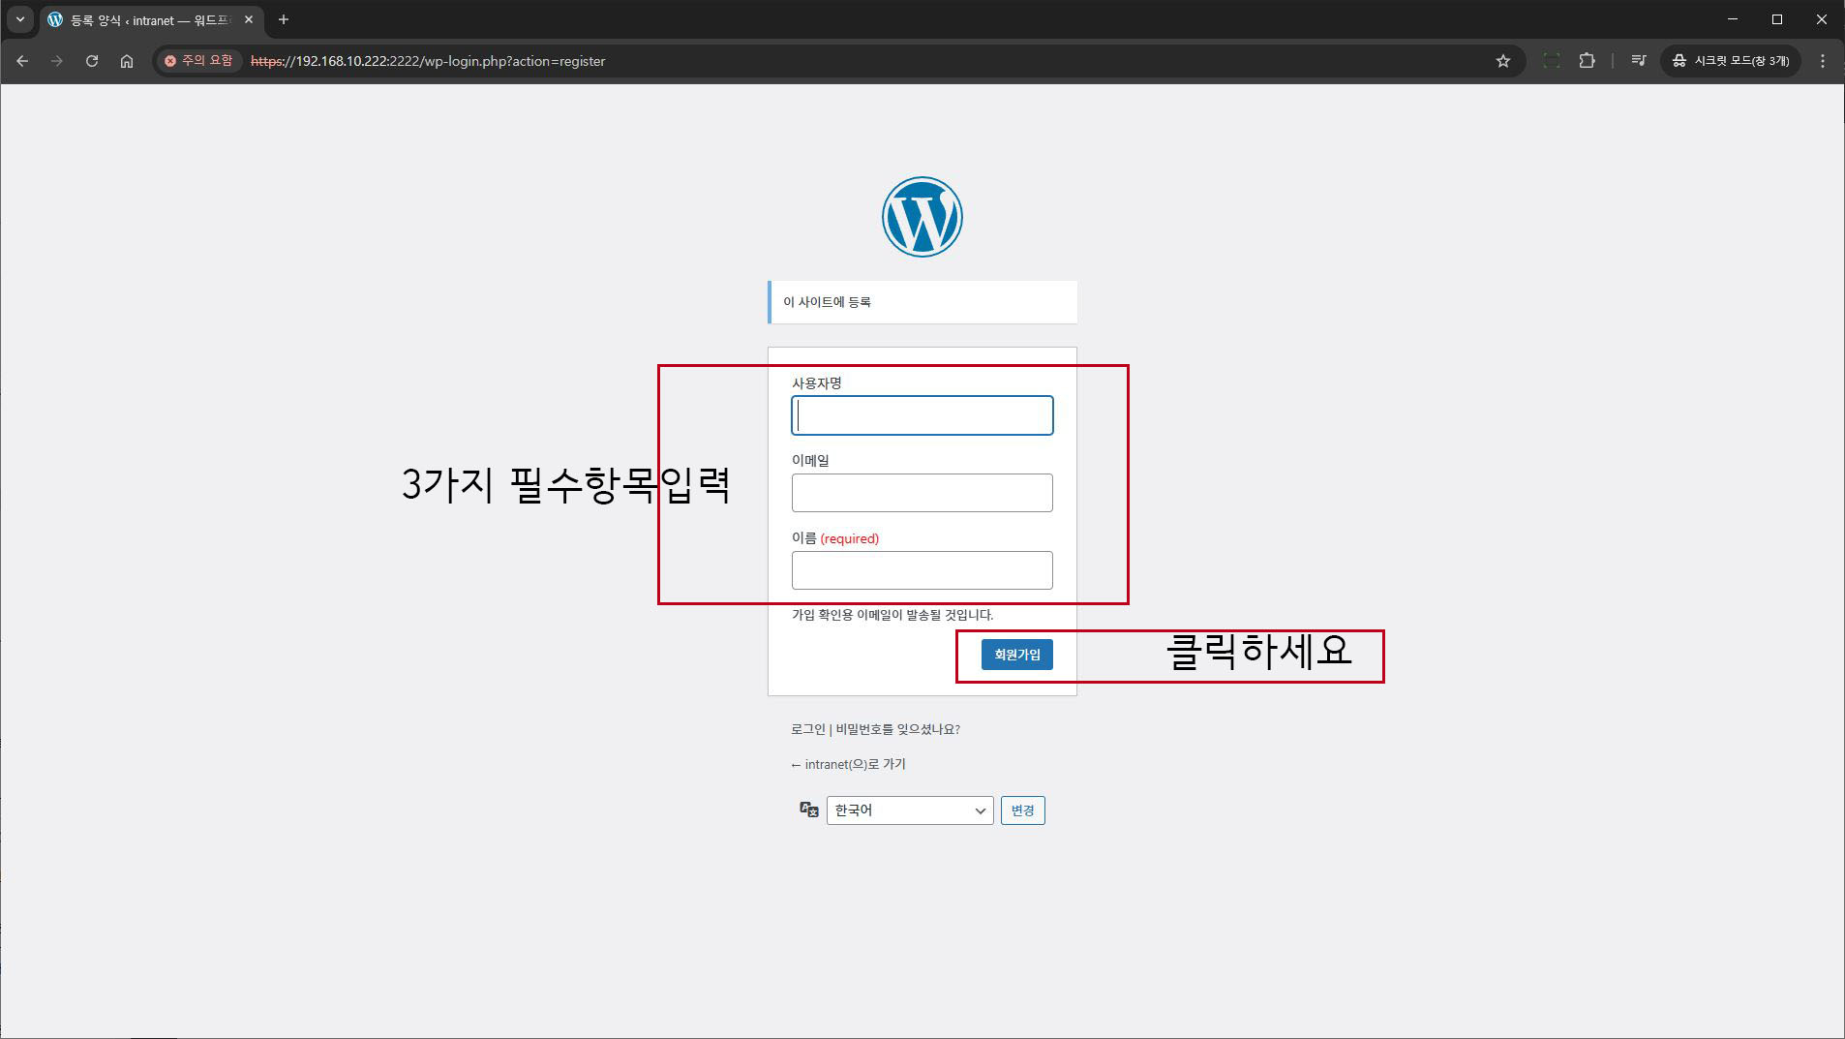Click the browser back arrow
The image size is (1845, 1039).
pyautogui.click(x=22, y=61)
